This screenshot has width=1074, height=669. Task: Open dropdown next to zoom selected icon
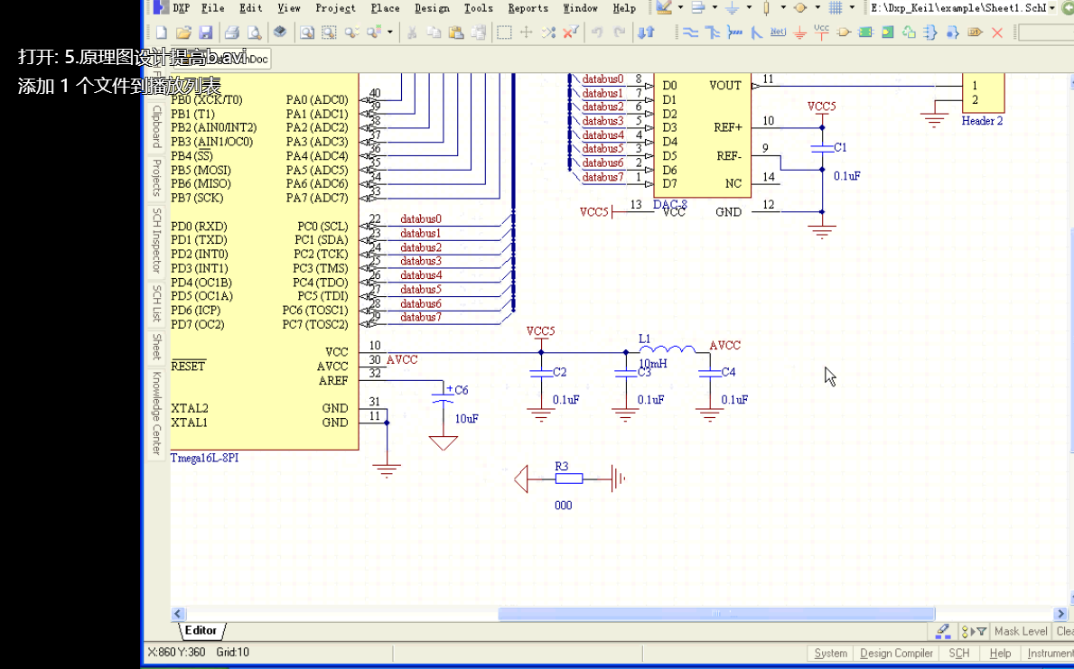[390, 33]
